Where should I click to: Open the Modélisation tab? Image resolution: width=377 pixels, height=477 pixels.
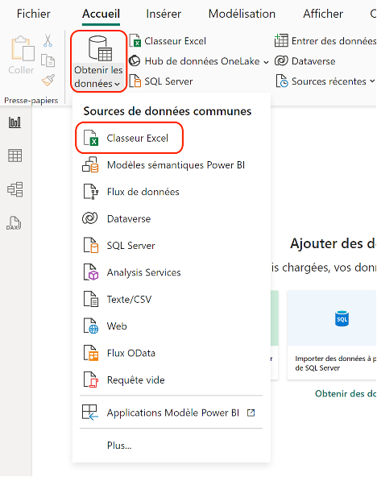click(x=242, y=14)
